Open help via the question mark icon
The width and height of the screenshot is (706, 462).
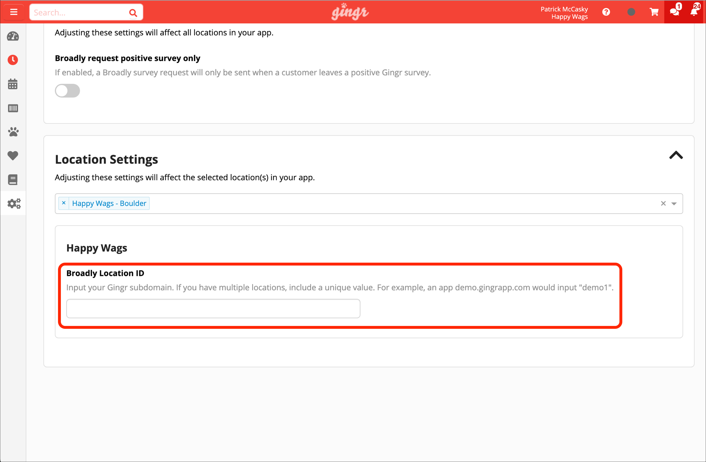coord(606,12)
